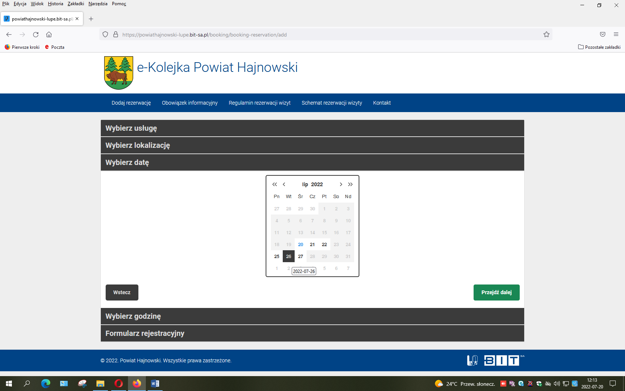The image size is (625, 391).
Task: Open a new browser tab
Action: pos(91,19)
